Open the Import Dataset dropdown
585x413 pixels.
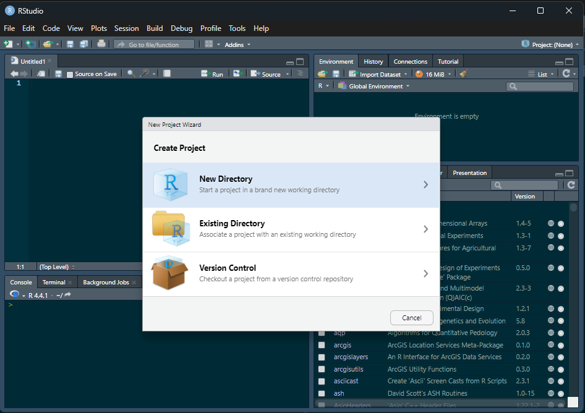point(380,74)
